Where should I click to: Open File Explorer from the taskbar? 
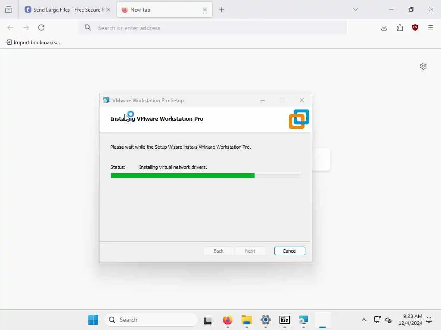(x=247, y=320)
